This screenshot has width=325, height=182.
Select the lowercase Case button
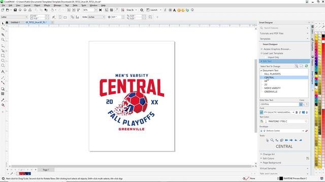[304, 105]
